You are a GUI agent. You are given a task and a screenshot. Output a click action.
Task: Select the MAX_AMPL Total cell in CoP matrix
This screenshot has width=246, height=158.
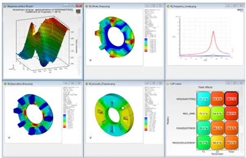click(231, 113)
